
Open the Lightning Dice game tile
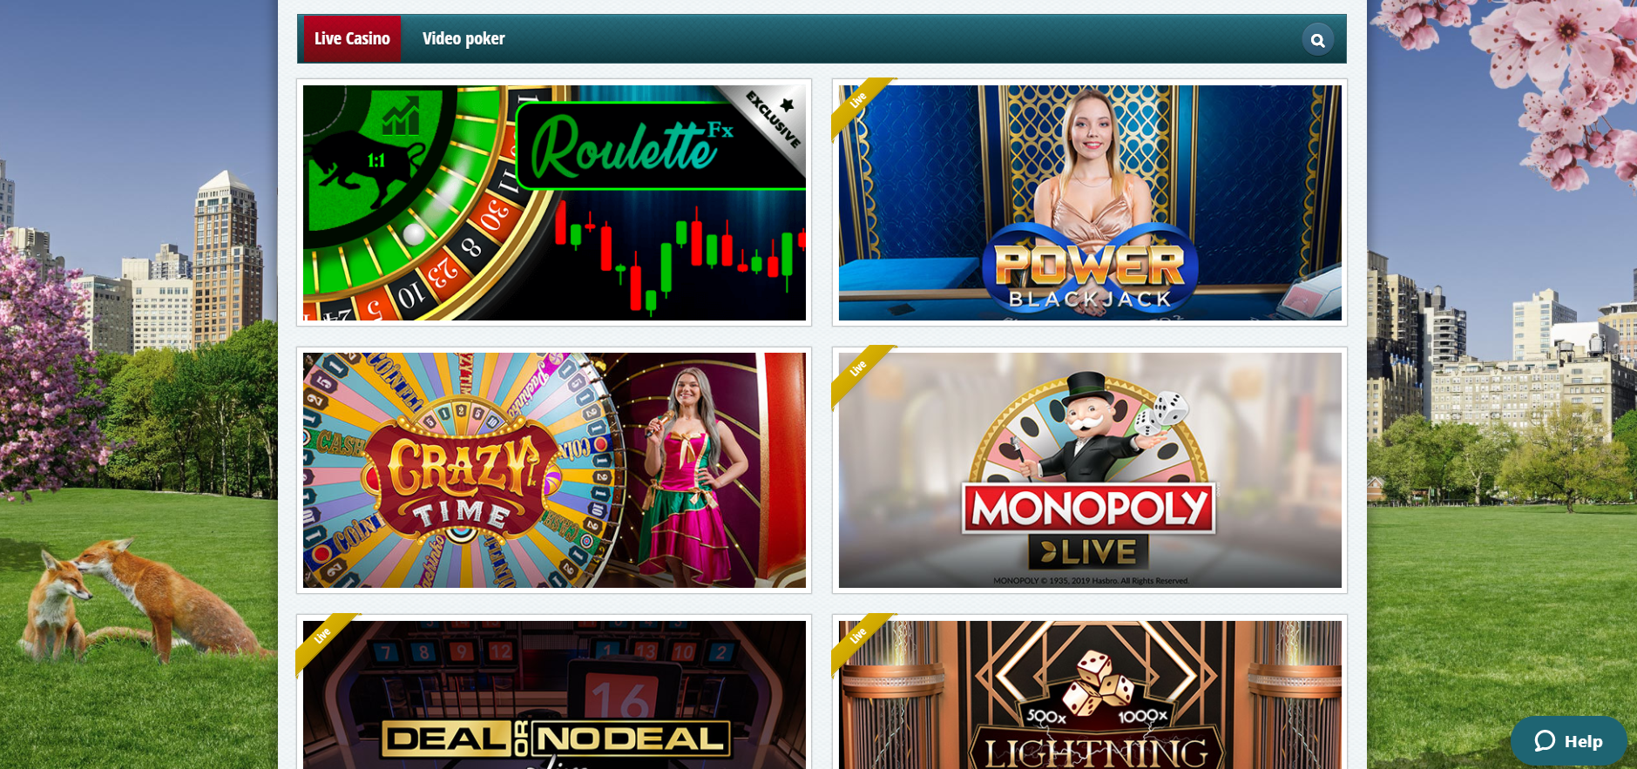(x=1090, y=694)
